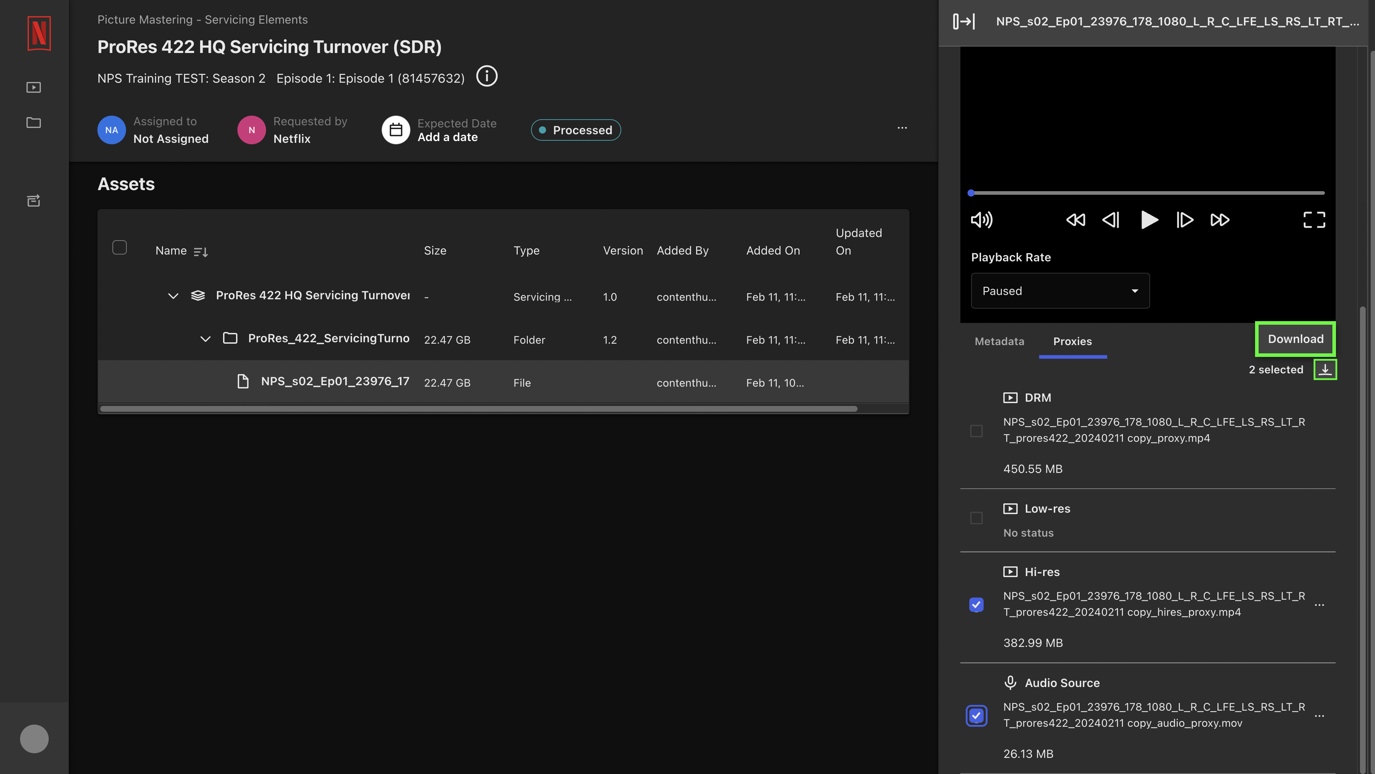Sort assets by Name column icon

pyautogui.click(x=201, y=251)
